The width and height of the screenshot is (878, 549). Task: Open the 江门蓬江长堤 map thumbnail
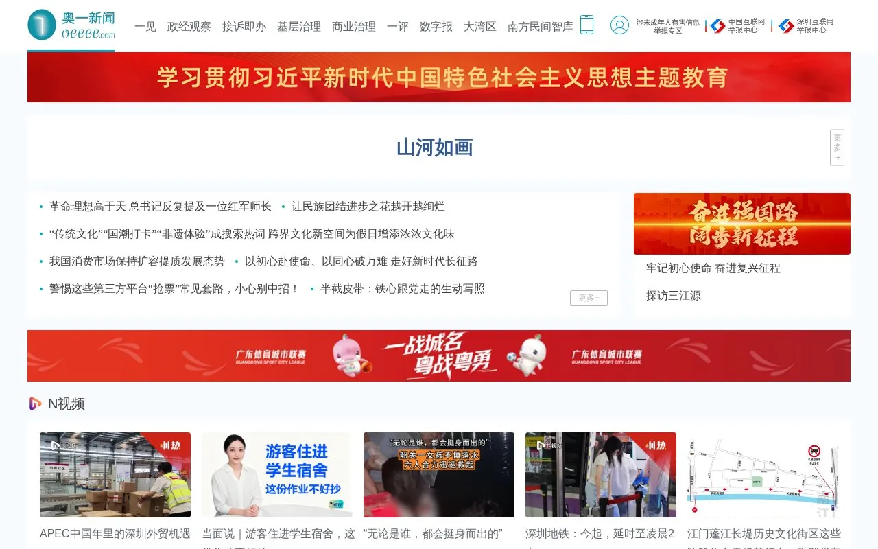[x=763, y=475]
